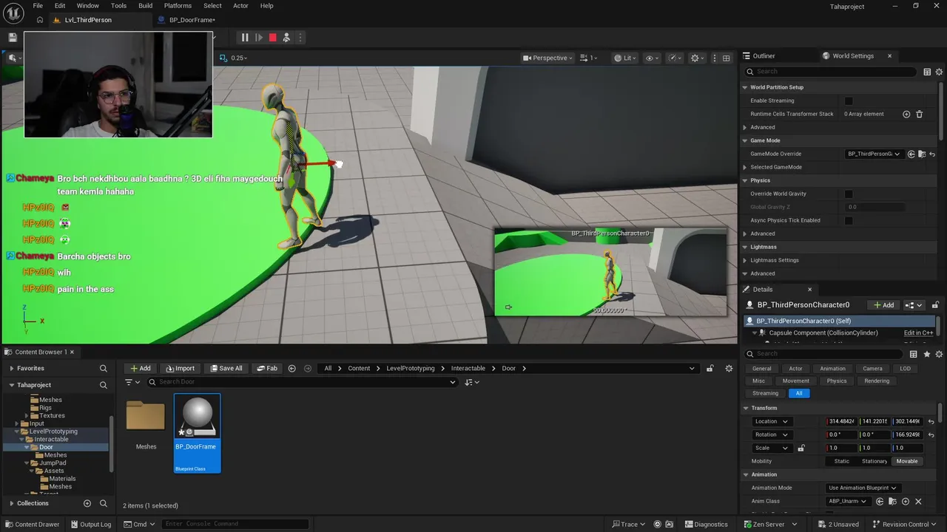The image size is (947, 532).
Task: Open the Blueprint edit dropdown in Details
Action: [x=914, y=305]
